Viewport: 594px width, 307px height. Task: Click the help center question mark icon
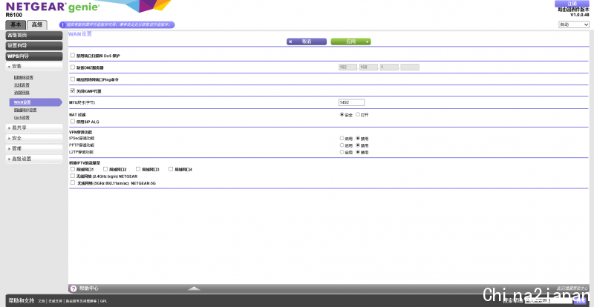click(x=74, y=288)
